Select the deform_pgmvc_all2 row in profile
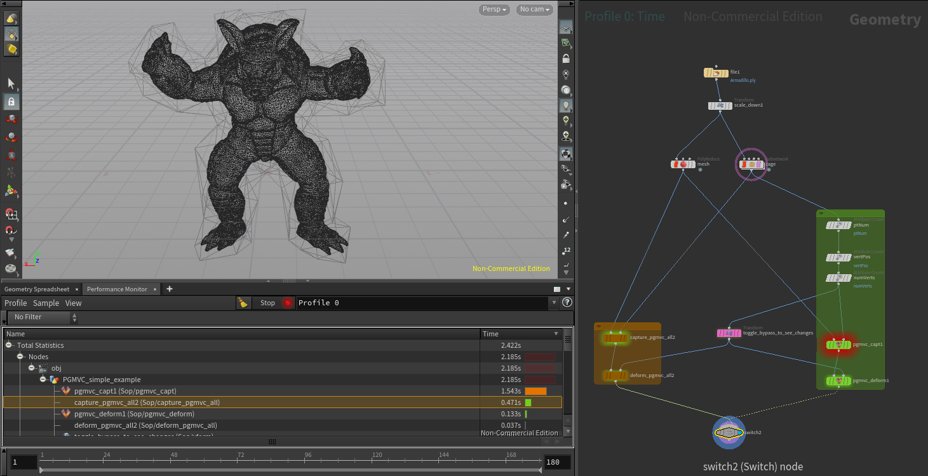The height and width of the screenshot is (476, 928). click(283, 425)
